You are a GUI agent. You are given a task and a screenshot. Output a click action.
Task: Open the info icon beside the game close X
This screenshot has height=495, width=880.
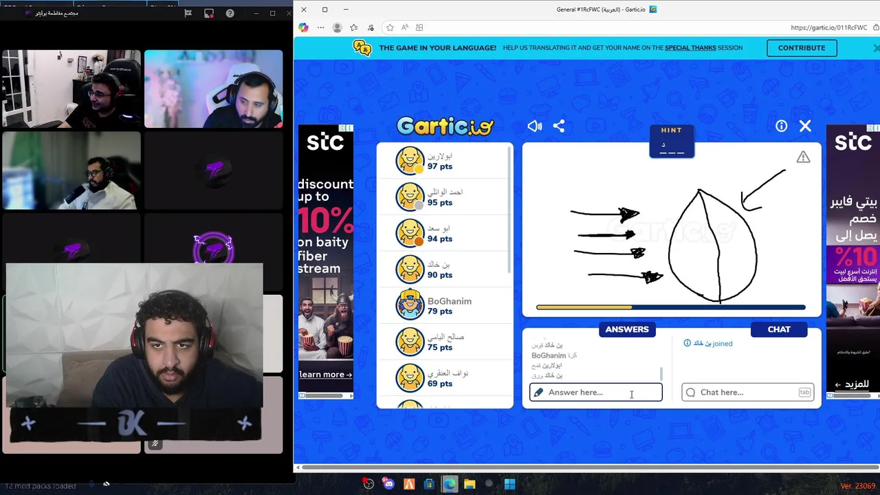tap(781, 126)
